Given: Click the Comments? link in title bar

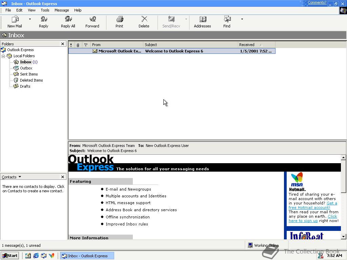Looking at the screenshot, I should [x=317, y=3].
